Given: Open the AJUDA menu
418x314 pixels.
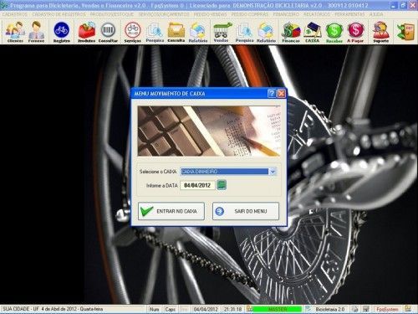Looking at the screenshot, I should tap(376, 14).
